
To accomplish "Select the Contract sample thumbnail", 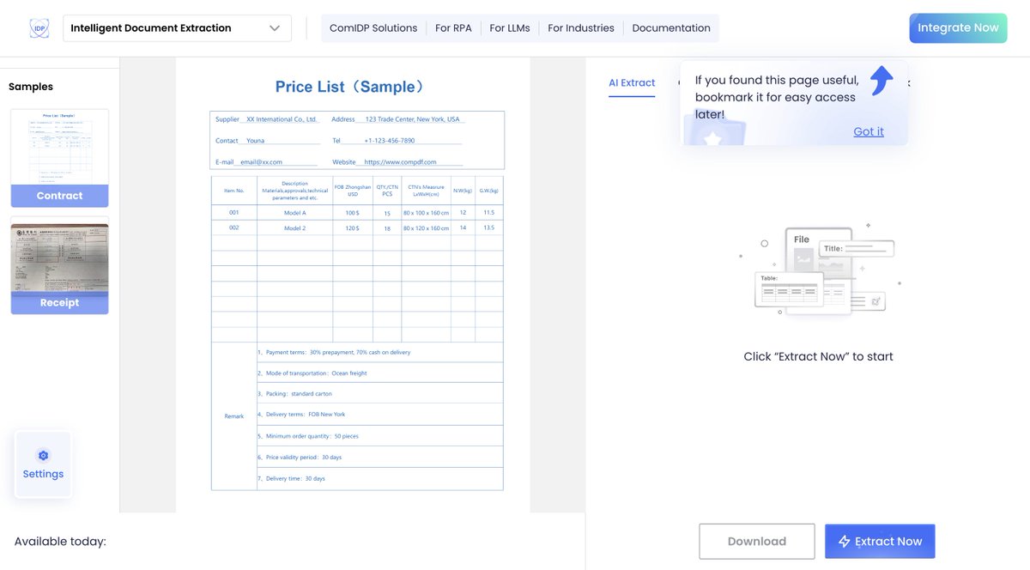I will pos(59,158).
